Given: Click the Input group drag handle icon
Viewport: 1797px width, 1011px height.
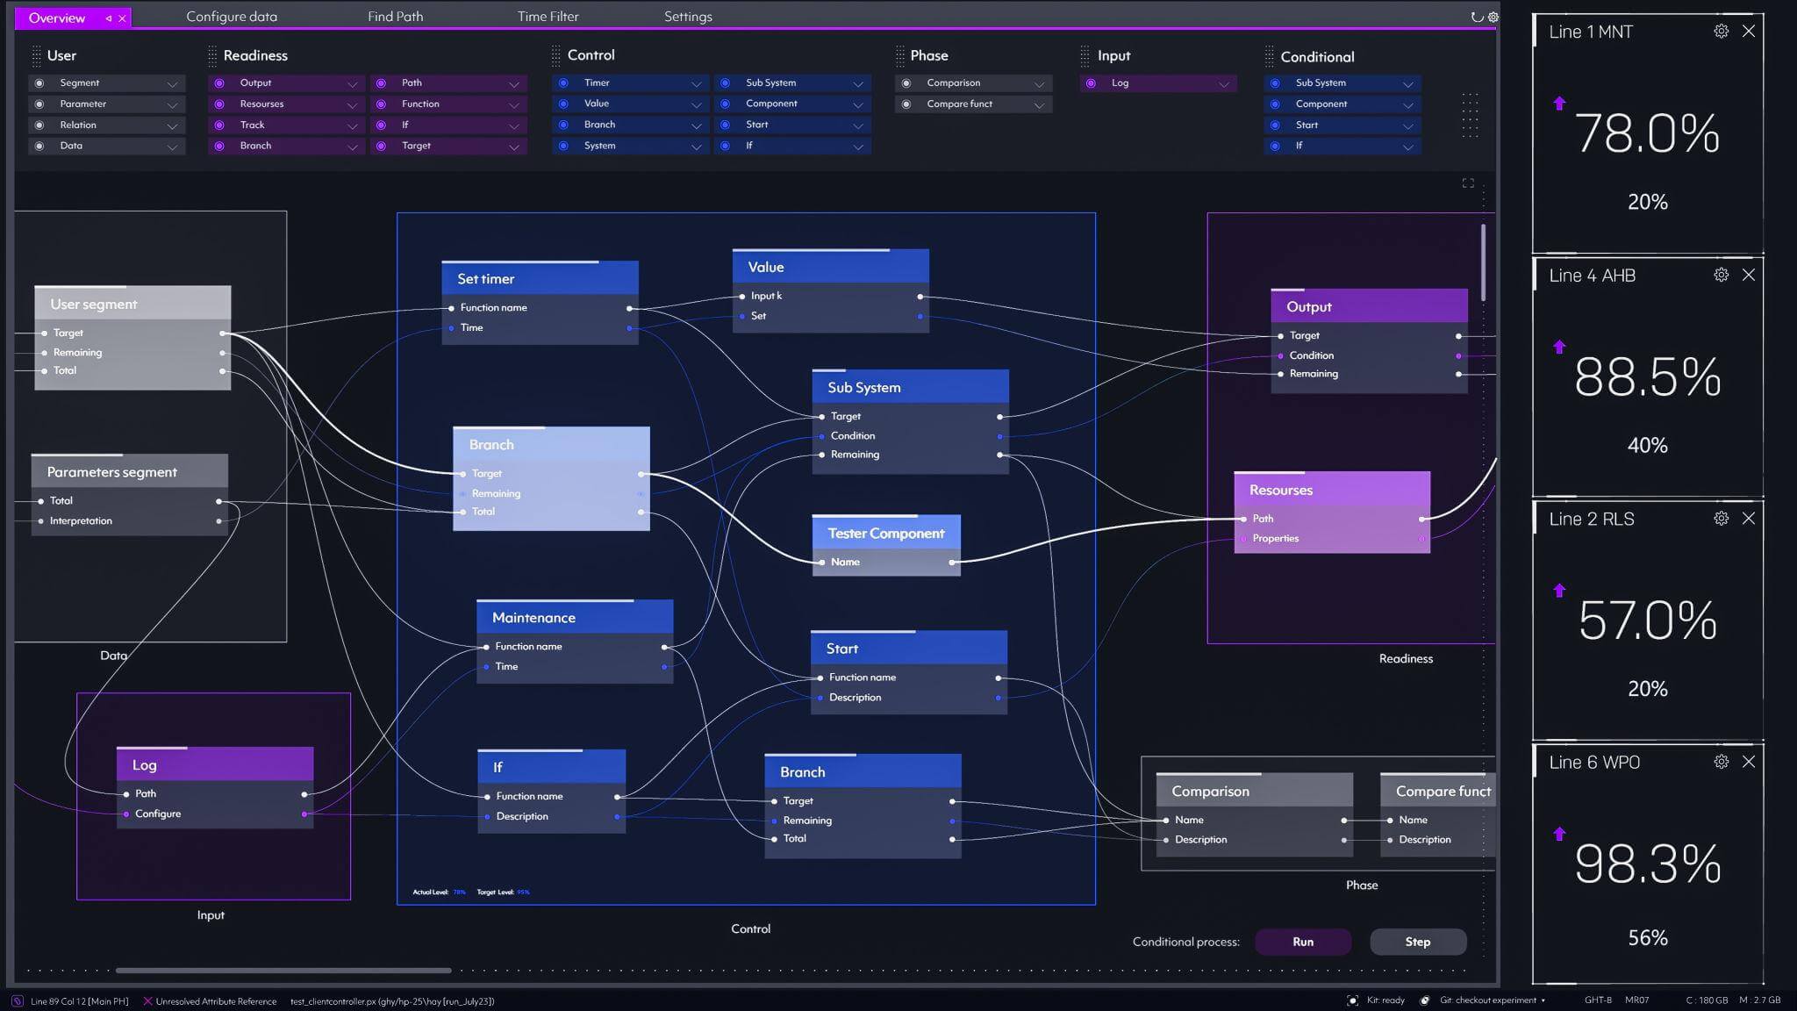Looking at the screenshot, I should tap(1085, 56).
